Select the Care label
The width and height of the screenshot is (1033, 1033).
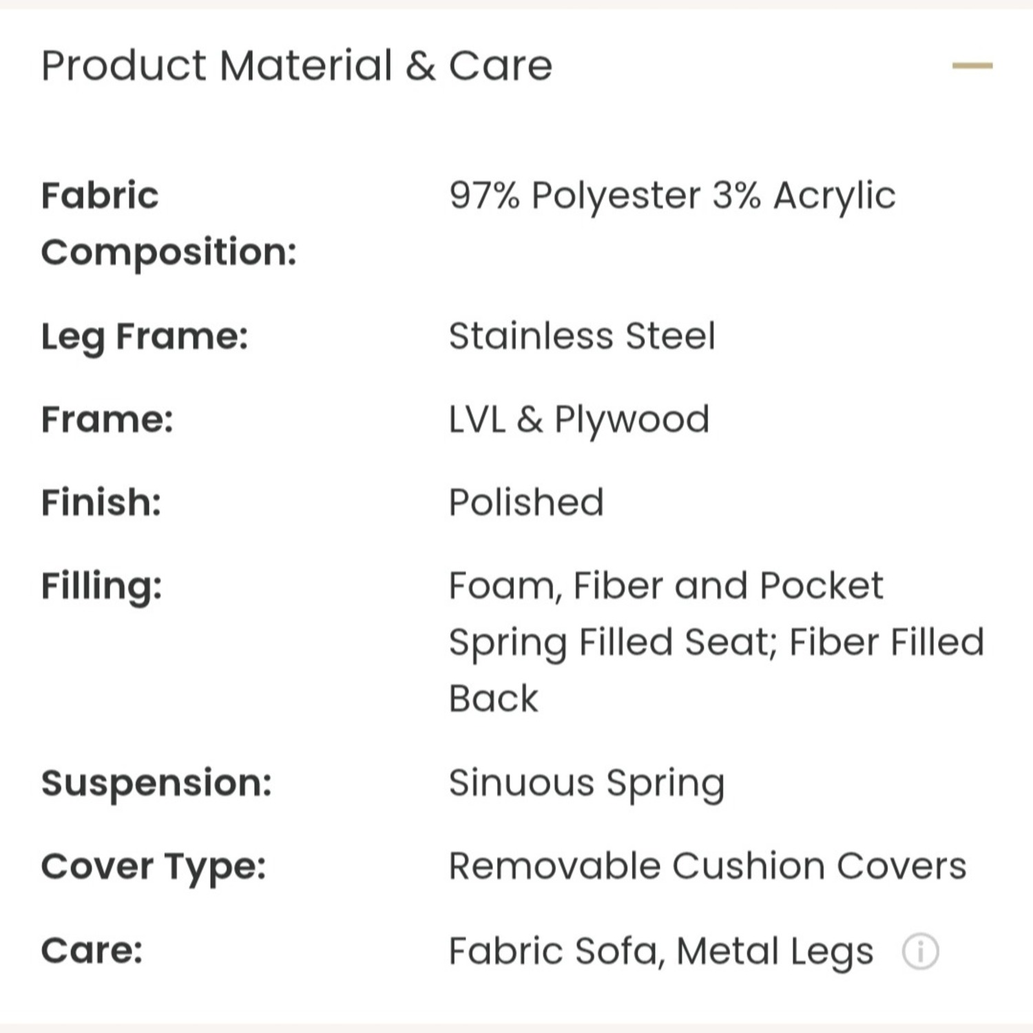pos(92,951)
